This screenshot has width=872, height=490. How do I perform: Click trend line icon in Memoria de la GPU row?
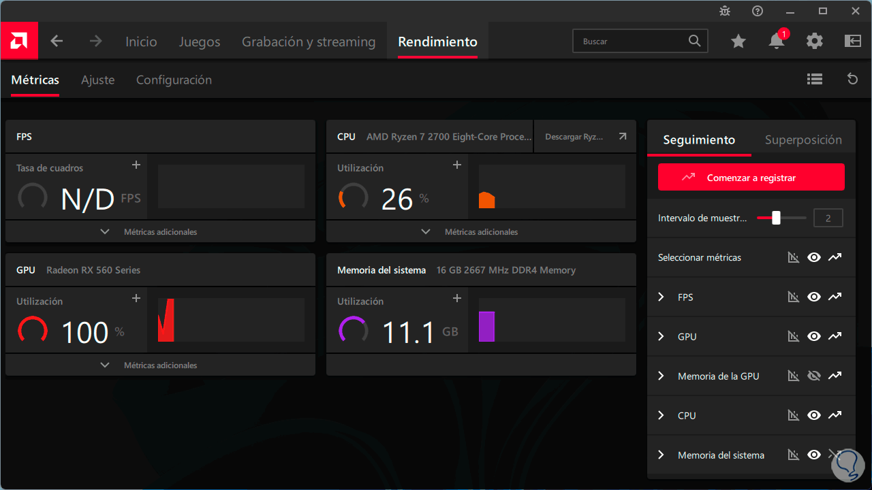[835, 376]
